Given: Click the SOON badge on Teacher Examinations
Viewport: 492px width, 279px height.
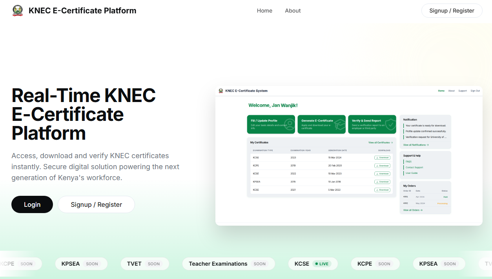Looking at the screenshot, I should coord(260,264).
